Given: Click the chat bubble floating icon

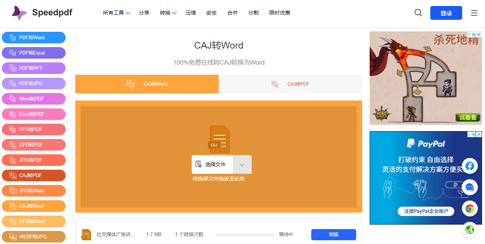Looking at the screenshot, I should (470, 187).
